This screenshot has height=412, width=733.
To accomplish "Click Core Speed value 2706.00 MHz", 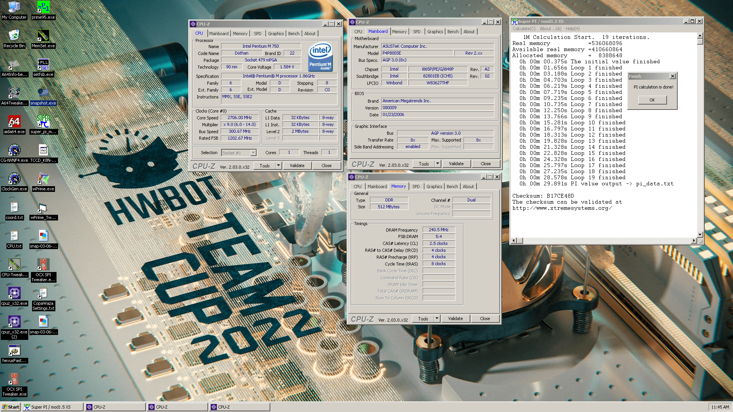I will click(240, 117).
